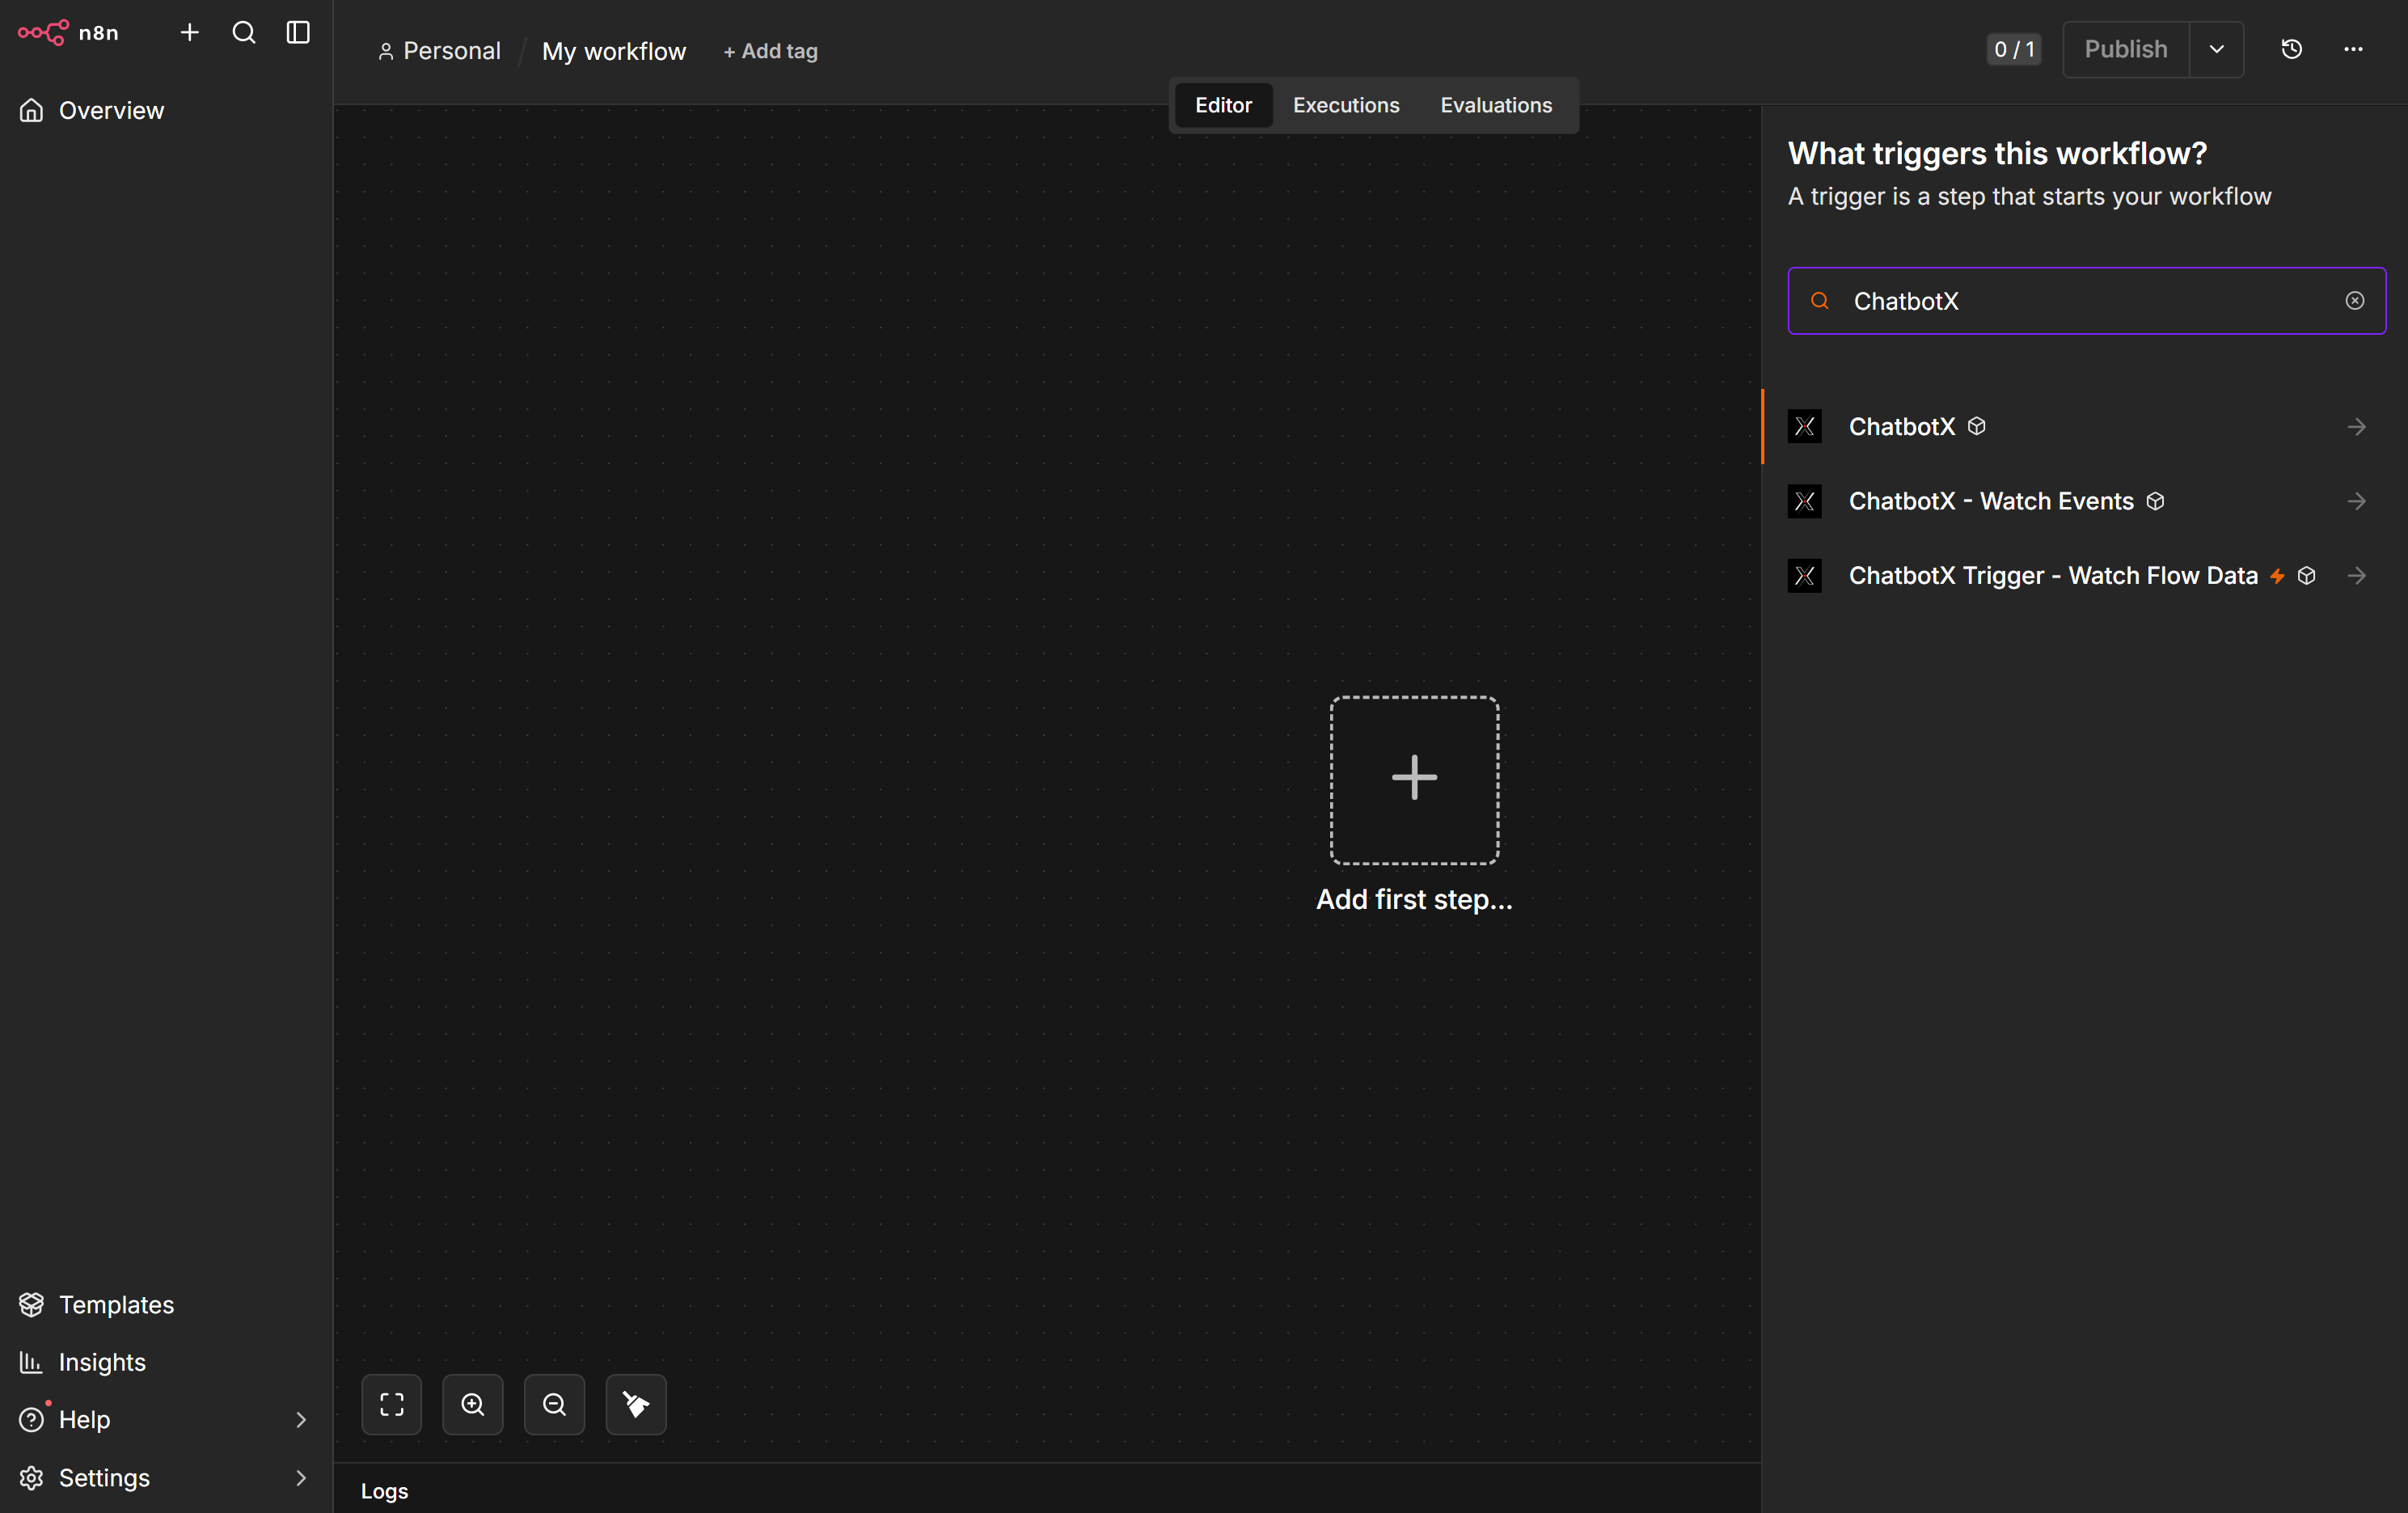Expand Watch Flow Data result arrow
This screenshot has height=1513, width=2408.
pos(2357,576)
